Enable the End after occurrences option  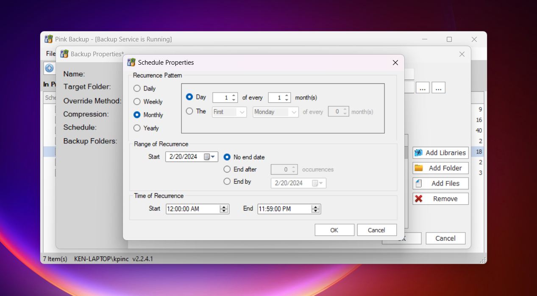(x=227, y=170)
